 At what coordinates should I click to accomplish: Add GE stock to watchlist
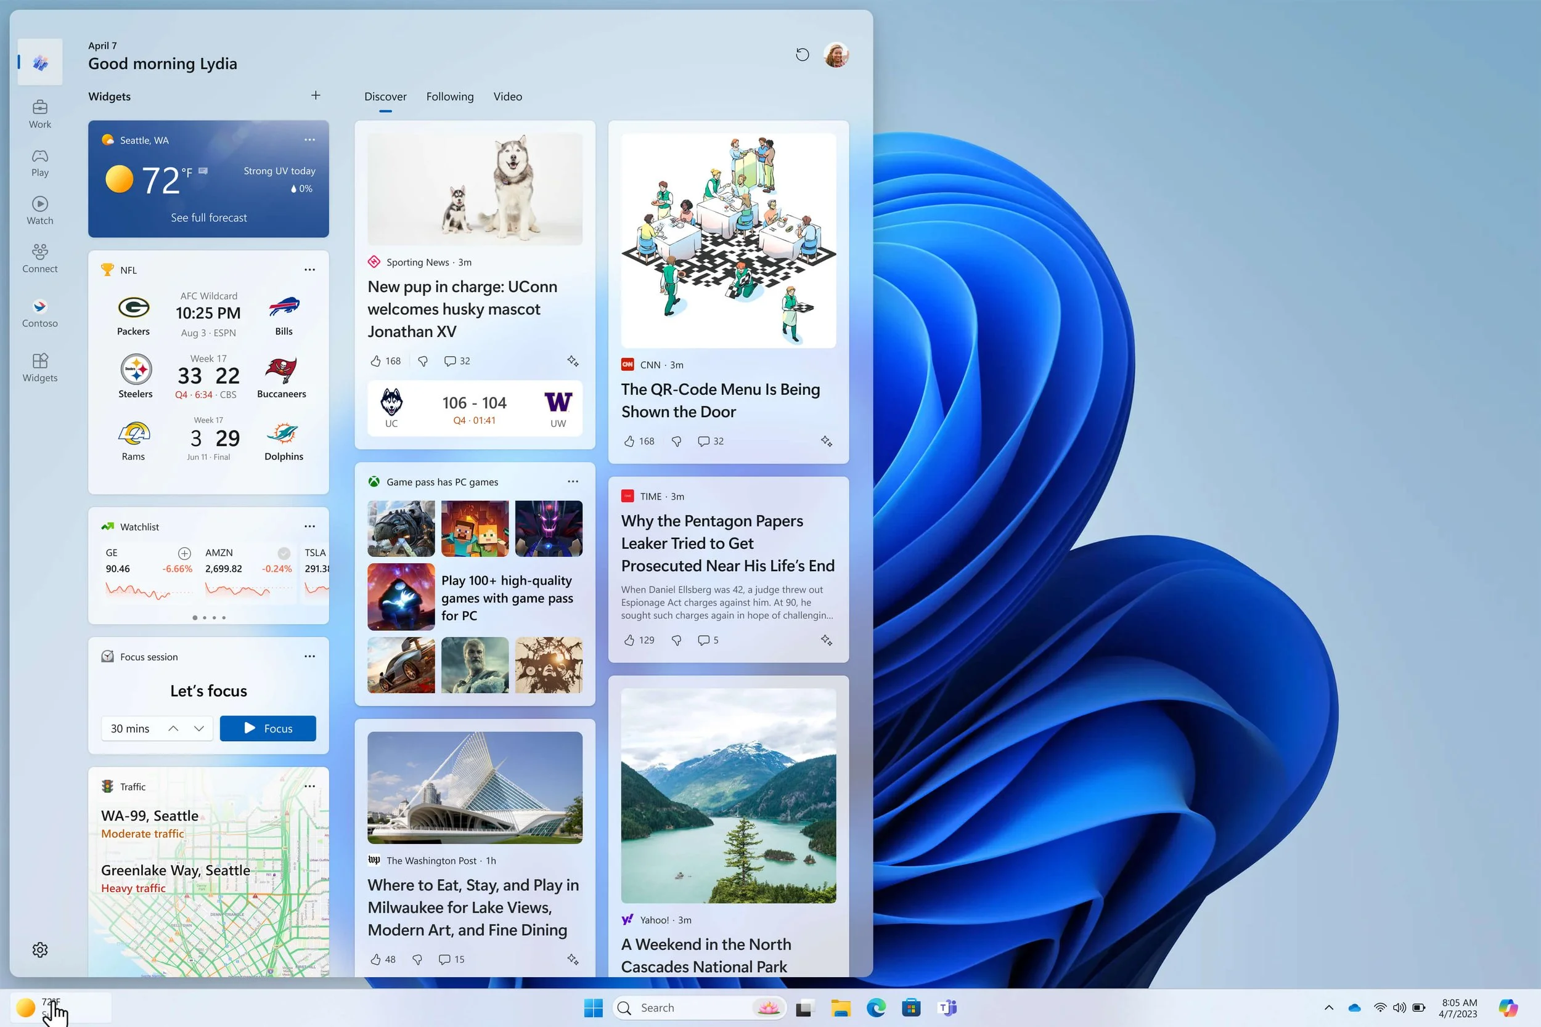click(184, 553)
